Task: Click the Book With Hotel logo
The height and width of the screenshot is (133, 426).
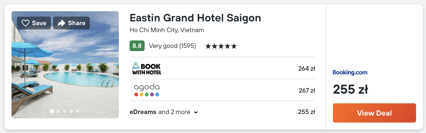Action: pyautogui.click(x=146, y=68)
